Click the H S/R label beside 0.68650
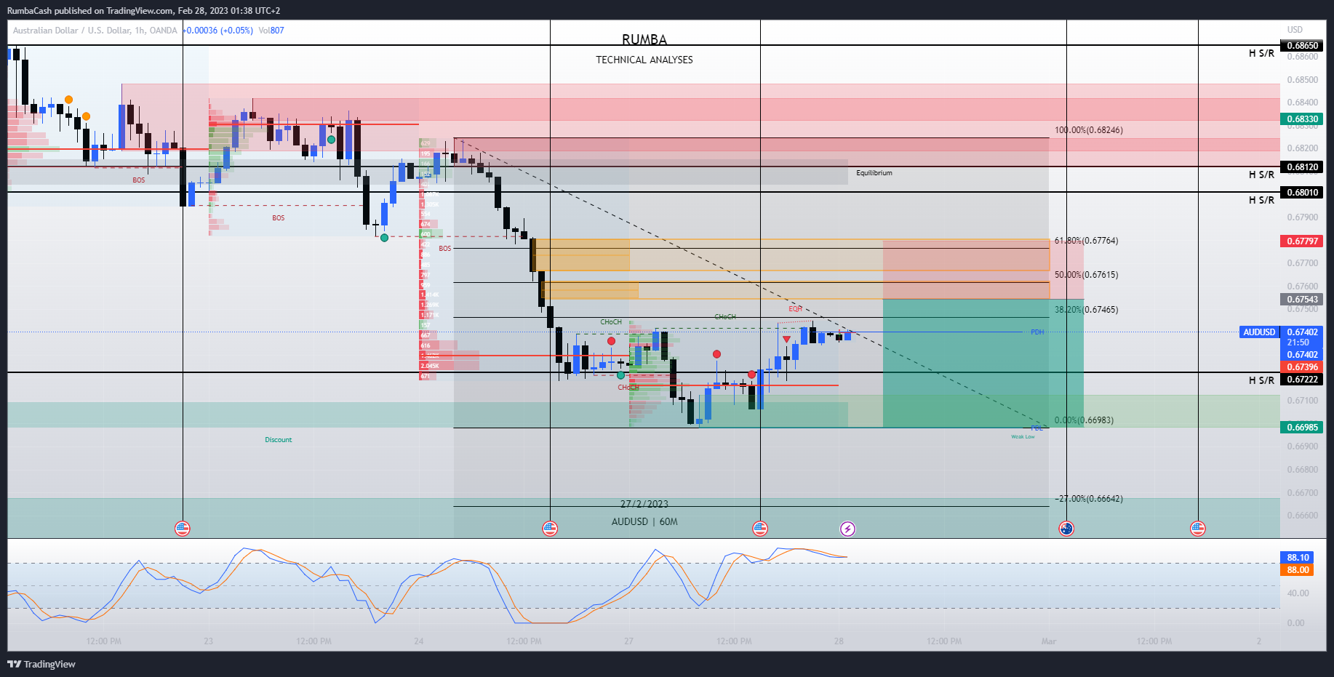Screen dimensions: 1334x677 (1261, 54)
